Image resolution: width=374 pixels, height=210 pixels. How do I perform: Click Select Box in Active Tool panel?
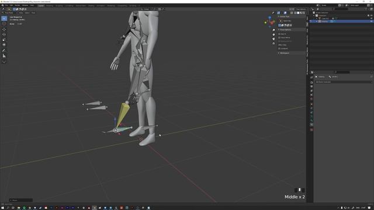285,21
